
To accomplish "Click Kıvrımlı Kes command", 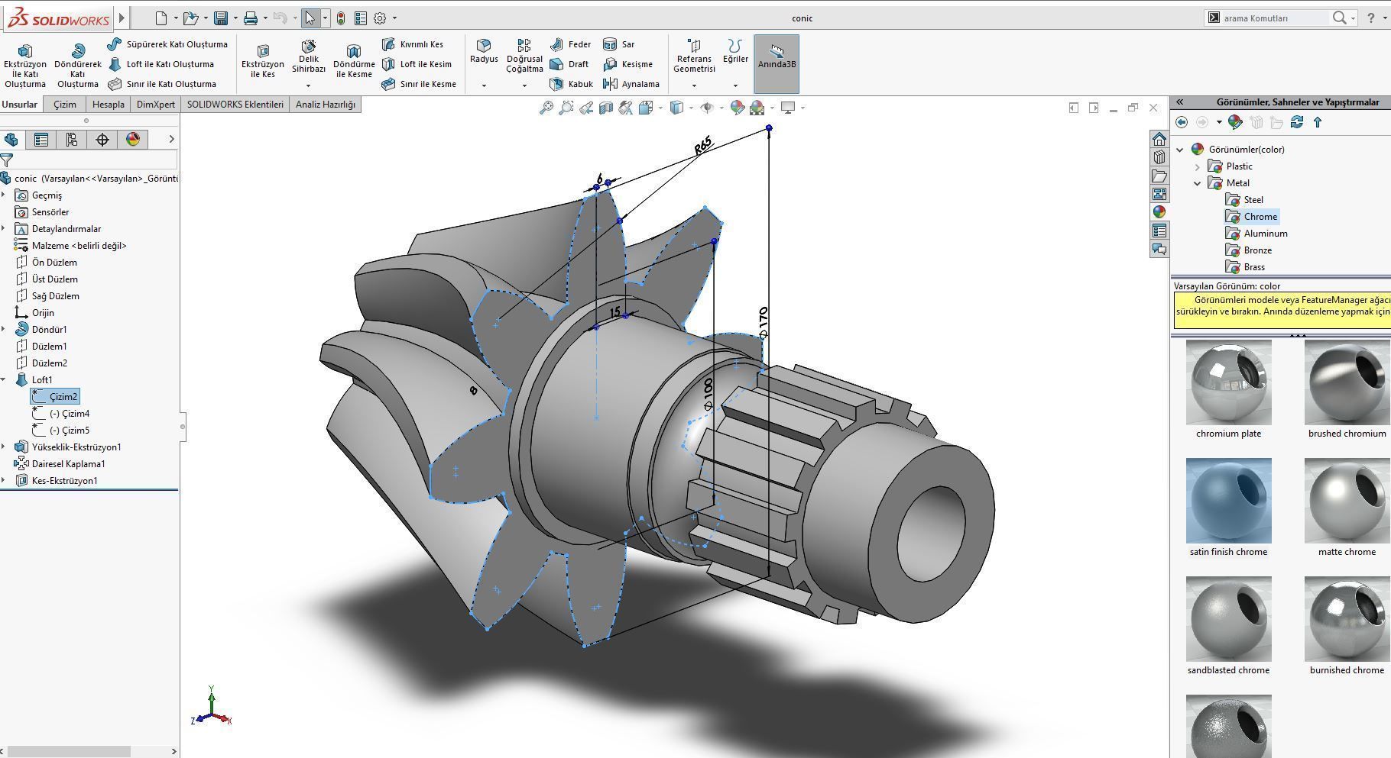I will point(413,44).
